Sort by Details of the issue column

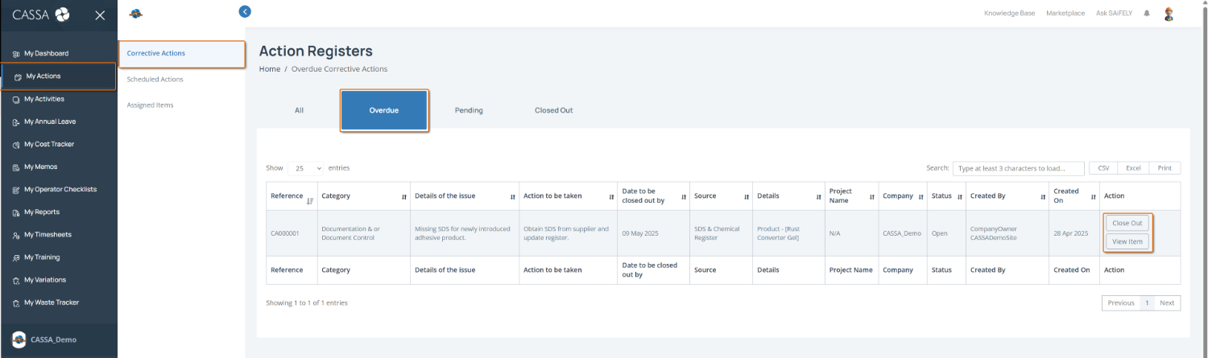512,196
